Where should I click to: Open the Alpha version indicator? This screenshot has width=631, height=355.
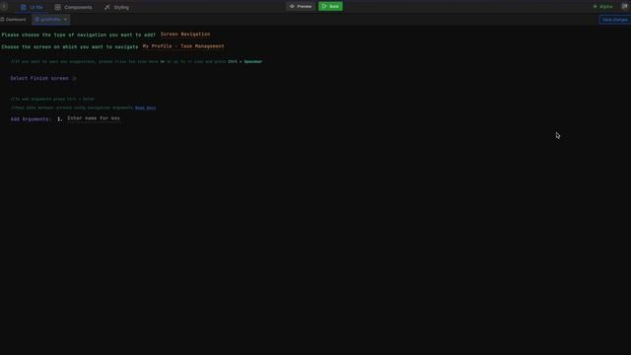(602, 7)
